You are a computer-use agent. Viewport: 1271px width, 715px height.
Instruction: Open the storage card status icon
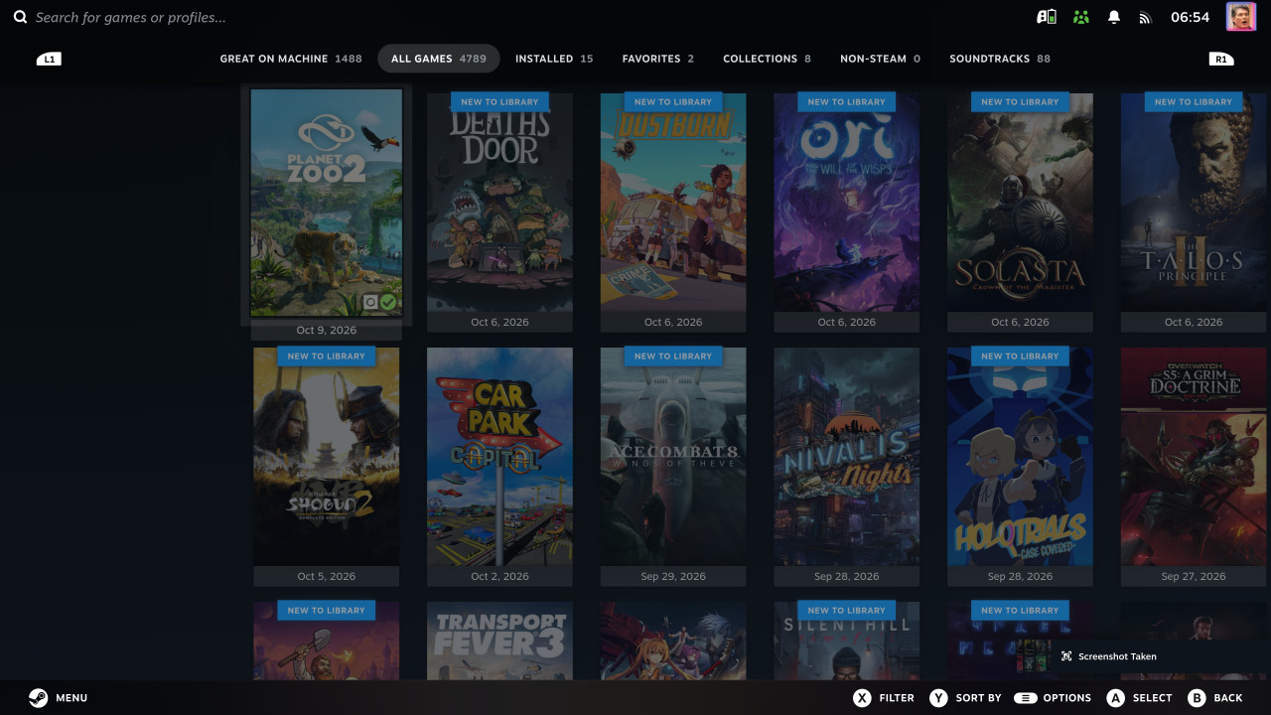point(1047,17)
